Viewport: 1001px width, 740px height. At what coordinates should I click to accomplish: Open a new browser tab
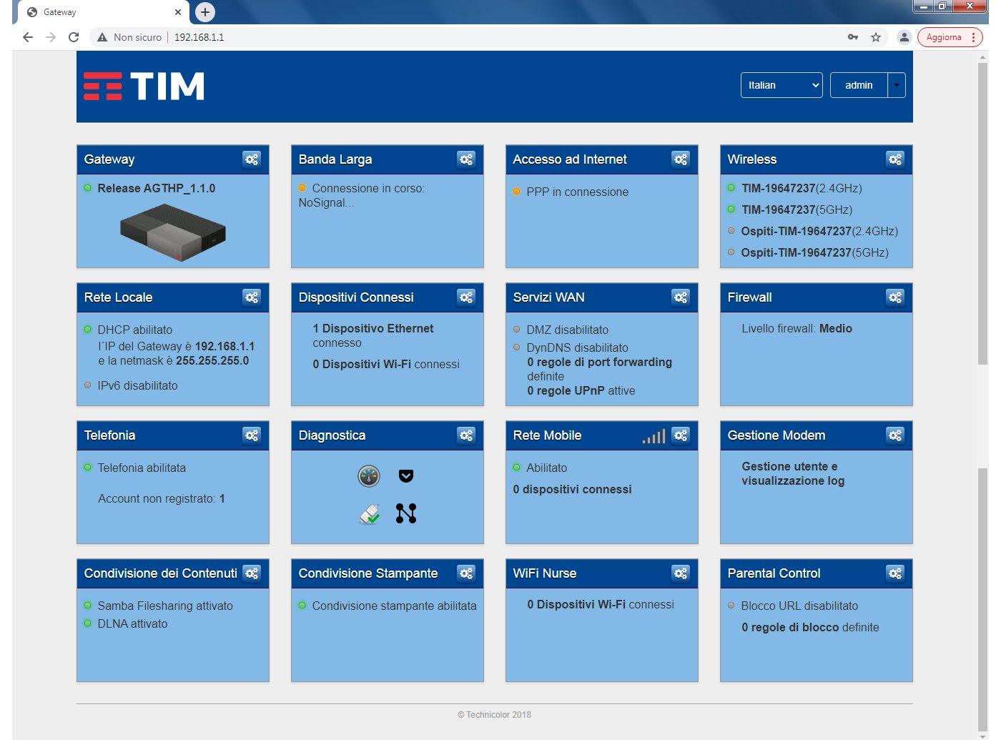(x=205, y=12)
